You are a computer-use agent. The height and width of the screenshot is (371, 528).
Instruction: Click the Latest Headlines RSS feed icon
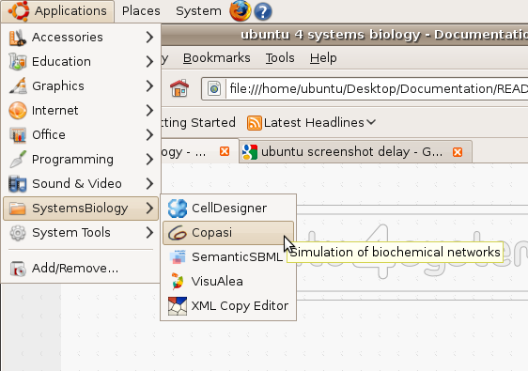coord(255,122)
